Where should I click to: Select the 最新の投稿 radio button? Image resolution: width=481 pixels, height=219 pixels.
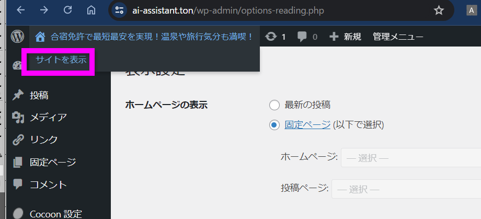[274, 105]
